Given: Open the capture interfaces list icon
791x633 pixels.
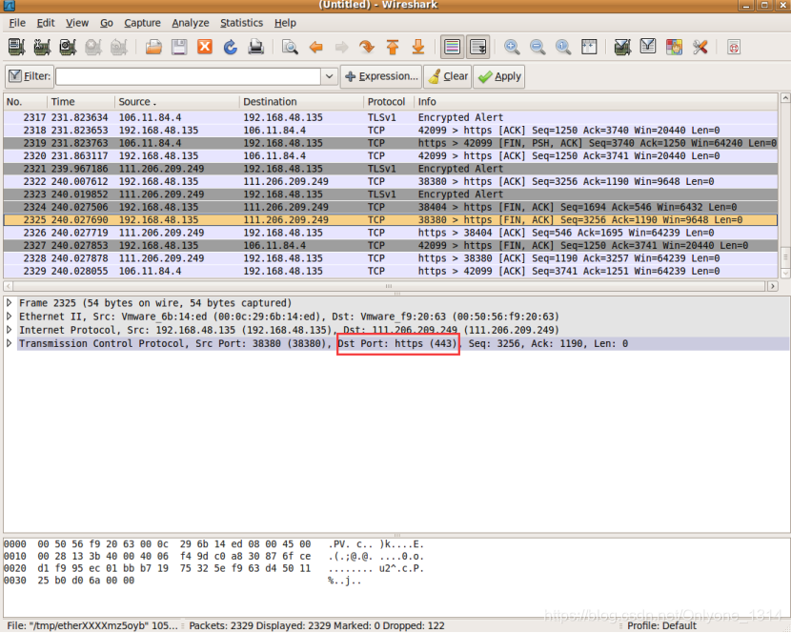Looking at the screenshot, I should coord(16,47).
